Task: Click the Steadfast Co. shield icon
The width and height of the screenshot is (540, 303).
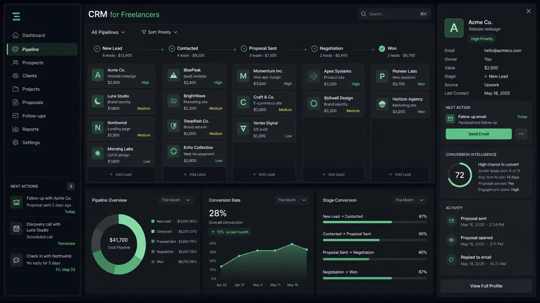Action: pyautogui.click(x=174, y=126)
